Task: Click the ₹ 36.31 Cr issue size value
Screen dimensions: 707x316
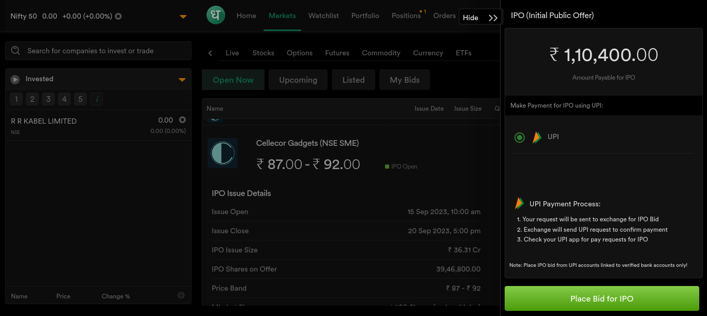Action: tap(464, 250)
